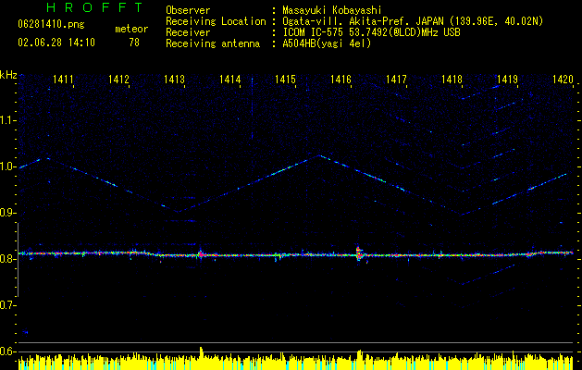
Task: Click the sawtooth trace peak near 1415:40
Action: pos(320,156)
